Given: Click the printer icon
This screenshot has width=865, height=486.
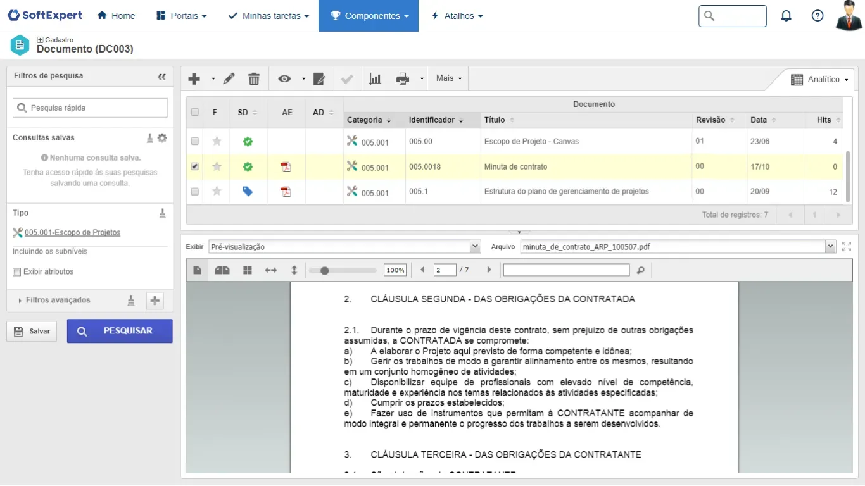Looking at the screenshot, I should 402,78.
